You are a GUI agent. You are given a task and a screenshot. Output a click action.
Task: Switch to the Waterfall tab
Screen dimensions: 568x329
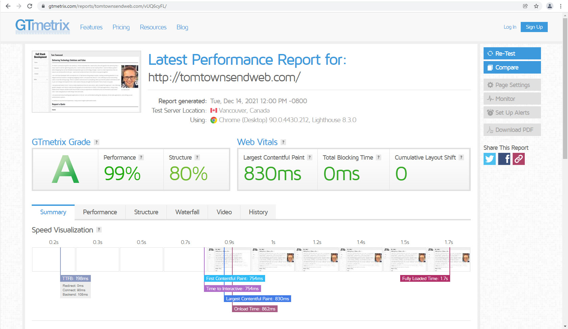coord(187,212)
